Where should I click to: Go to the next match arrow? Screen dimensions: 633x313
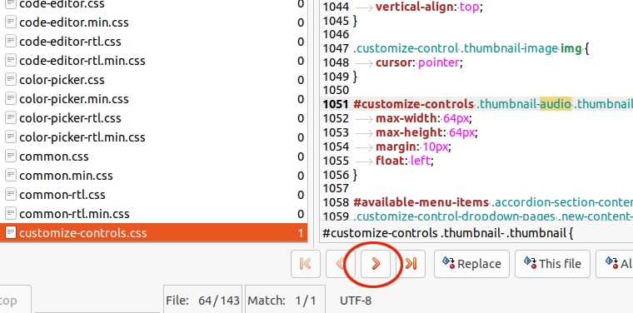coord(376,264)
